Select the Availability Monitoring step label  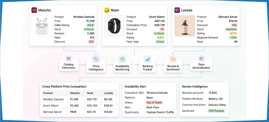pos(122,68)
